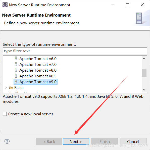The height and width of the screenshot is (150, 150).
Task: Click the Basic folder icon
Action: pyautogui.click(x=11, y=87)
